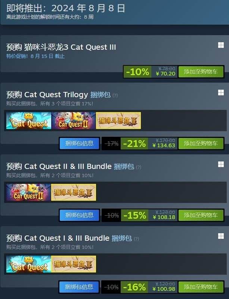The height and width of the screenshot is (299, 229).
Task: Open Cat Quest thumbnail in I & III Bundle
Action: point(29,264)
